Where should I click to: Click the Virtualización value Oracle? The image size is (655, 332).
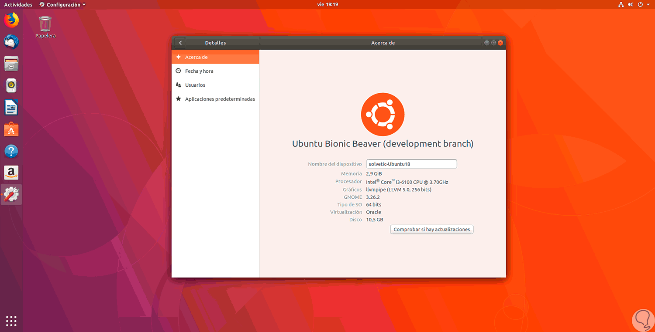(x=373, y=212)
